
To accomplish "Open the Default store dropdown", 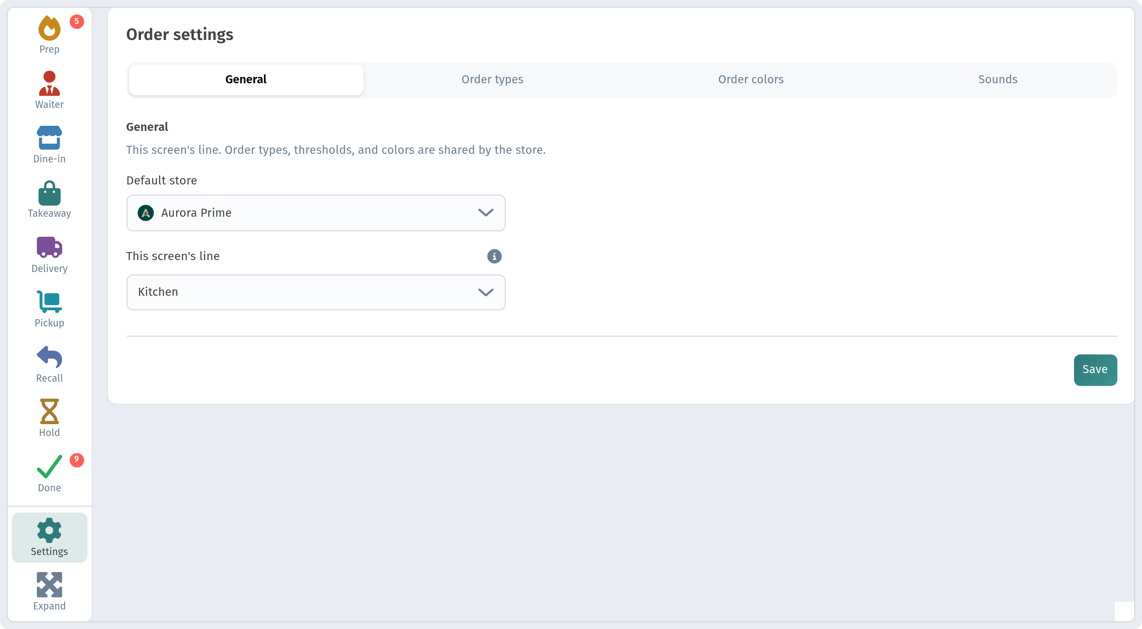I will coord(316,213).
